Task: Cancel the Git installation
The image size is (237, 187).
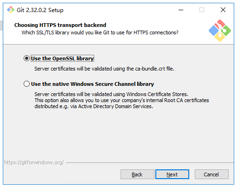Action: pyautogui.click(x=211, y=174)
